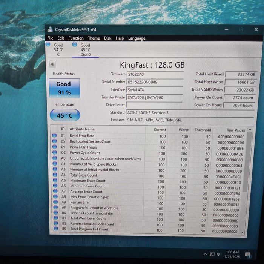Viewport: 264px width, 264px height.
Task: Click the status orb for drive C:
Action: coord(48,45)
